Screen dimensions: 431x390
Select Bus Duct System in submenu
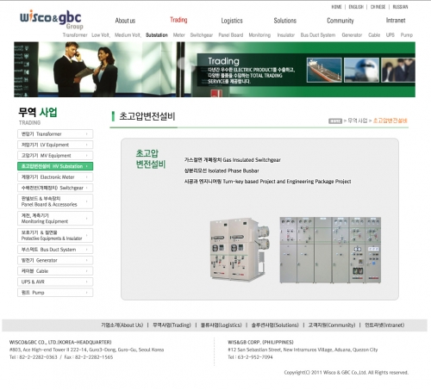coord(318,35)
